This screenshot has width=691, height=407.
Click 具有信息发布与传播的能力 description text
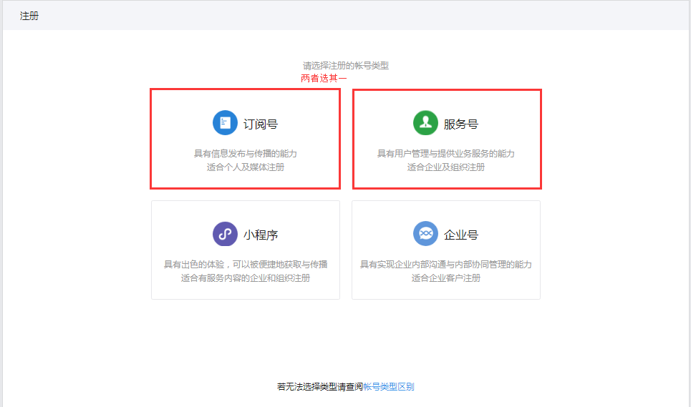point(246,154)
